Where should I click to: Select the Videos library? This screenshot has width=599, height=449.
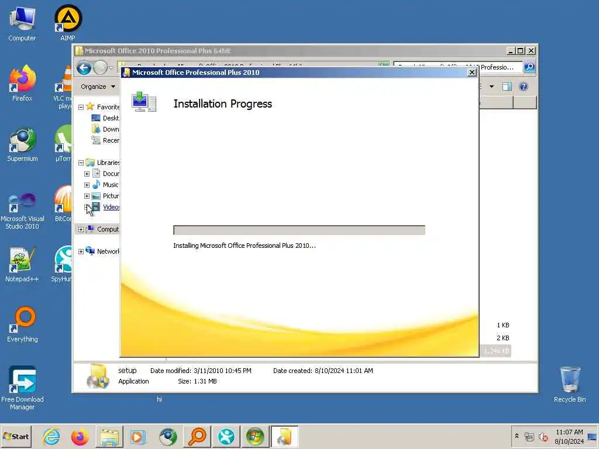pos(106,207)
